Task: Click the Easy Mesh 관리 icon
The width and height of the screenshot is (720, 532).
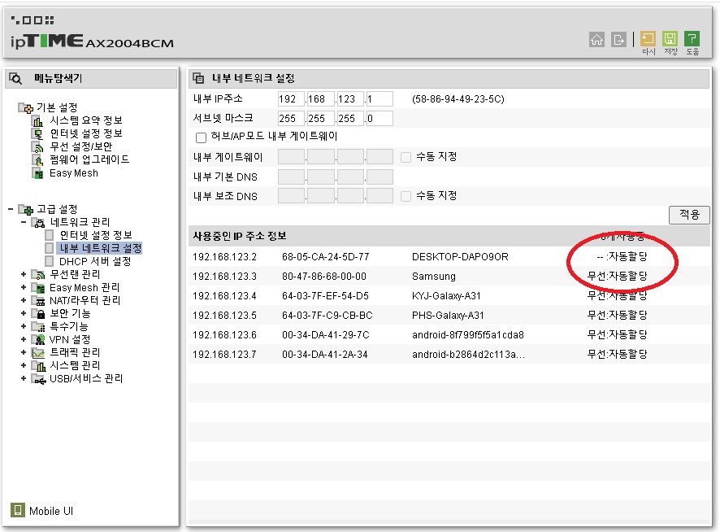Action: point(38,288)
